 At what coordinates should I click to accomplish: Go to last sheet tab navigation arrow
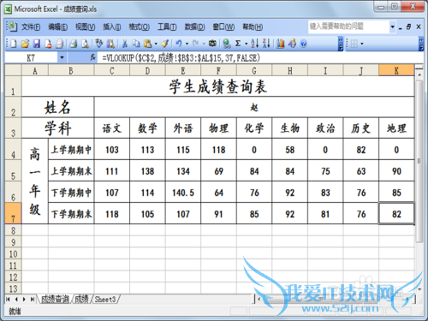pyautogui.click(x=33, y=299)
